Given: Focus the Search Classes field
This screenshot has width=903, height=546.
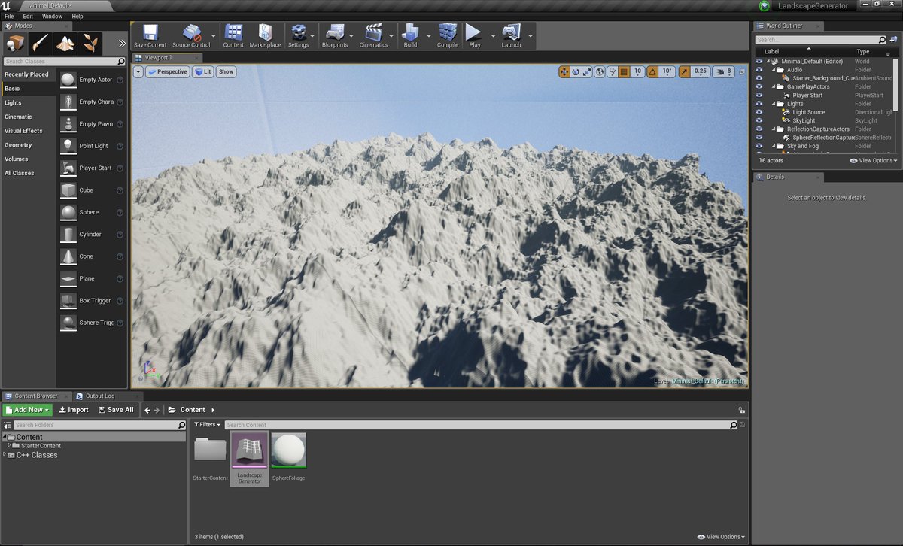Looking at the screenshot, I should click(x=64, y=62).
